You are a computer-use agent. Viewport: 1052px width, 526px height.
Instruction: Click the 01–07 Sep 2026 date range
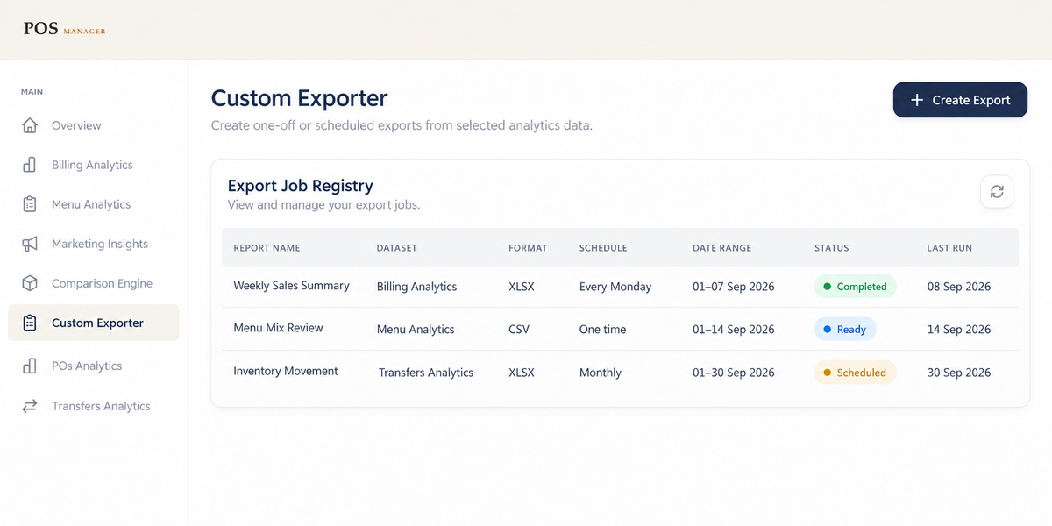pyautogui.click(x=734, y=287)
